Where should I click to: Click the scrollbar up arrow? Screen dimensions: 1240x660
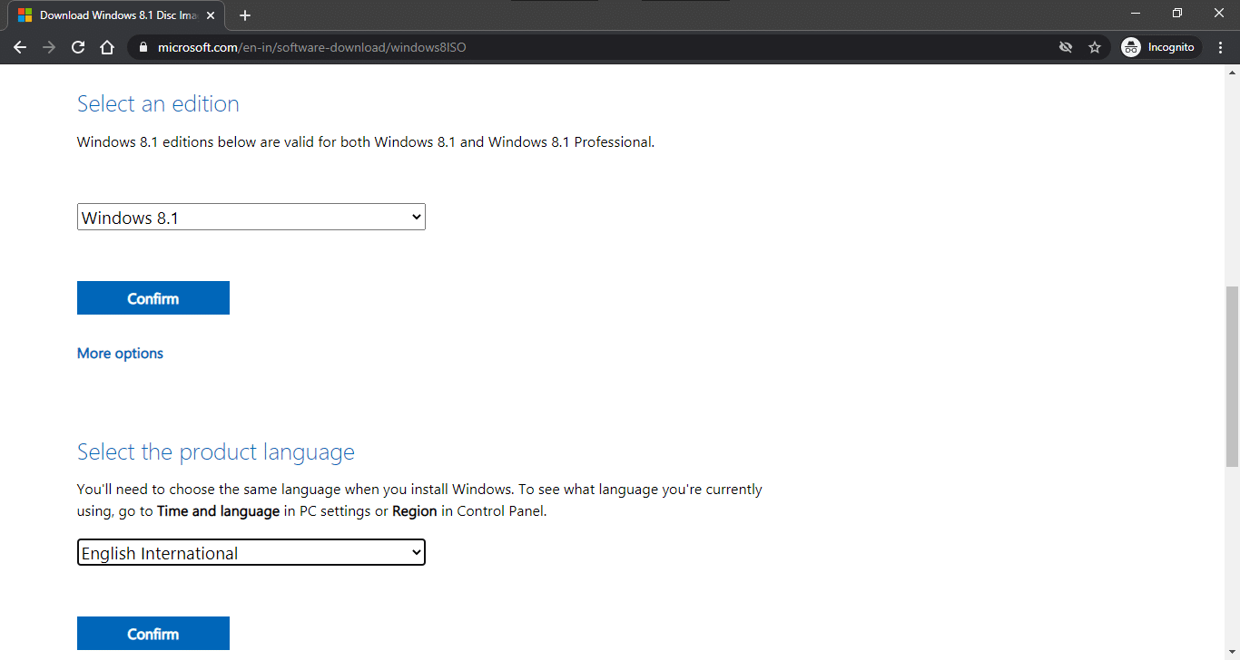(x=1232, y=73)
